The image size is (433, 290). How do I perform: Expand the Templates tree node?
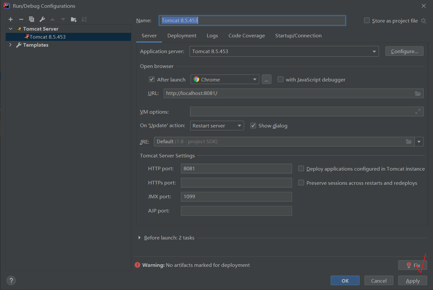click(x=11, y=45)
